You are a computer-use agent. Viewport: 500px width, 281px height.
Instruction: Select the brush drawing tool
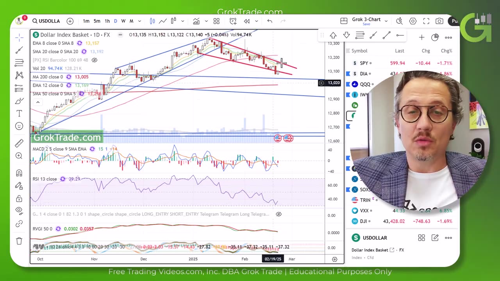(x=19, y=101)
